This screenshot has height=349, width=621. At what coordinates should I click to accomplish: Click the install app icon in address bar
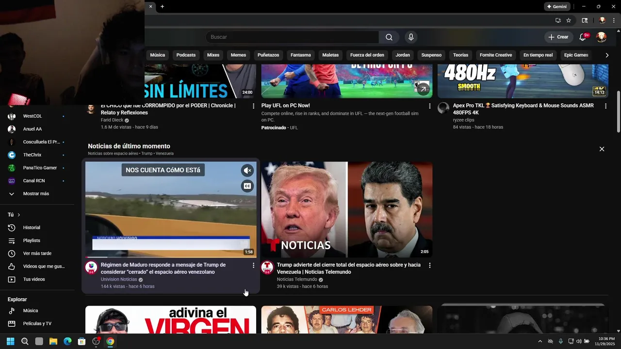click(x=558, y=20)
